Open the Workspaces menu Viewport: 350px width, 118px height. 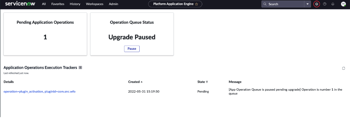pos(95,4)
